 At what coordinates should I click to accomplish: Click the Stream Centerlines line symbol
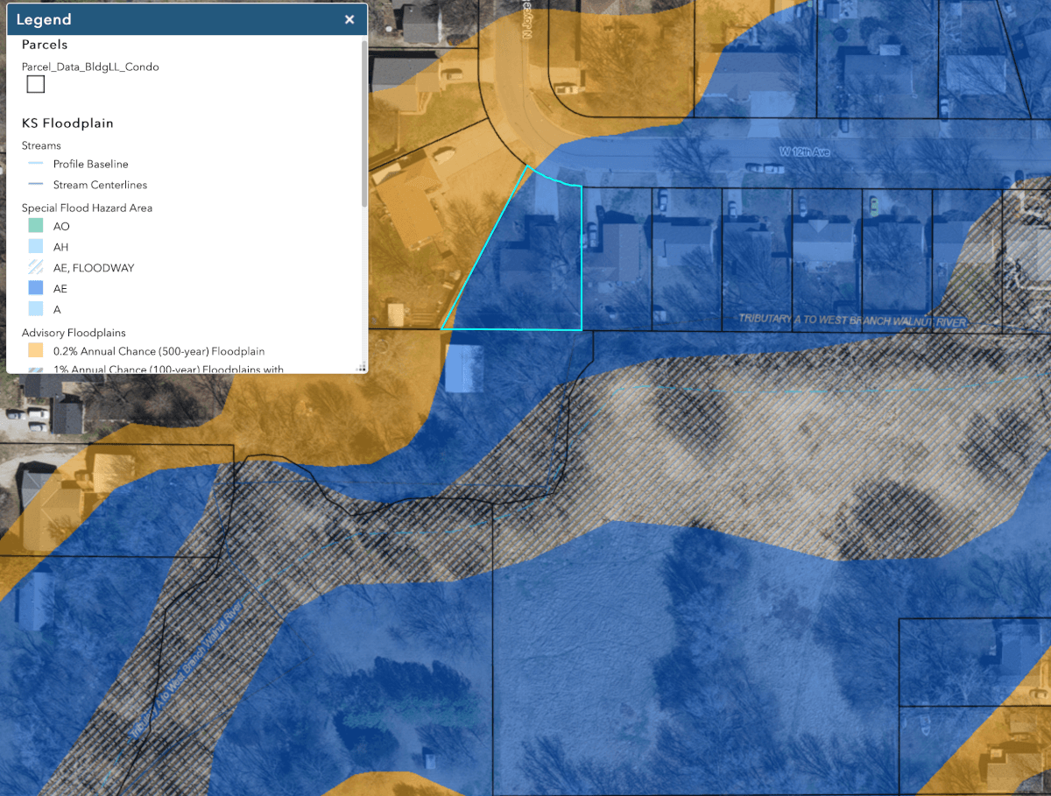35,185
